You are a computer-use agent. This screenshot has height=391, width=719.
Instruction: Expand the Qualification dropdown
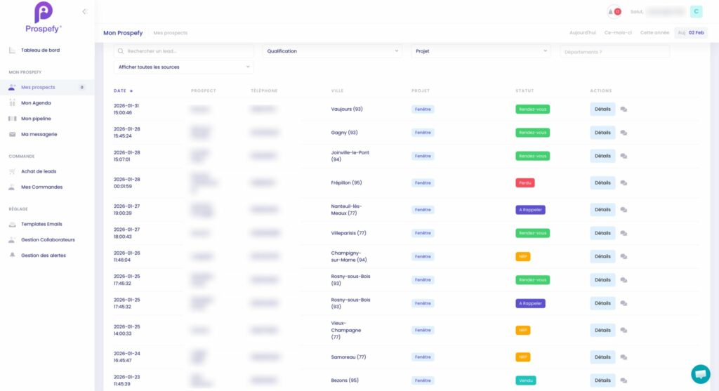tap(332, 51)
